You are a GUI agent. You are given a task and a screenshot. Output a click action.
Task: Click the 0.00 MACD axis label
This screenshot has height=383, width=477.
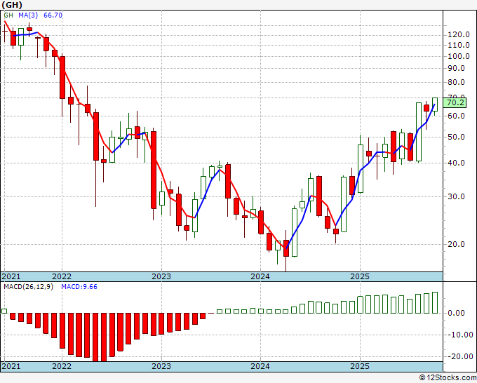coord(458,313)
